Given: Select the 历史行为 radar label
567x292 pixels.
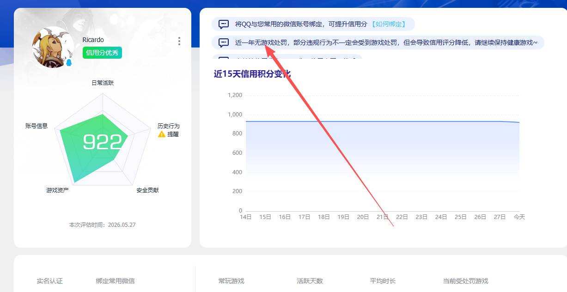Looking at the screenshot, I should (x=168, y=126).
